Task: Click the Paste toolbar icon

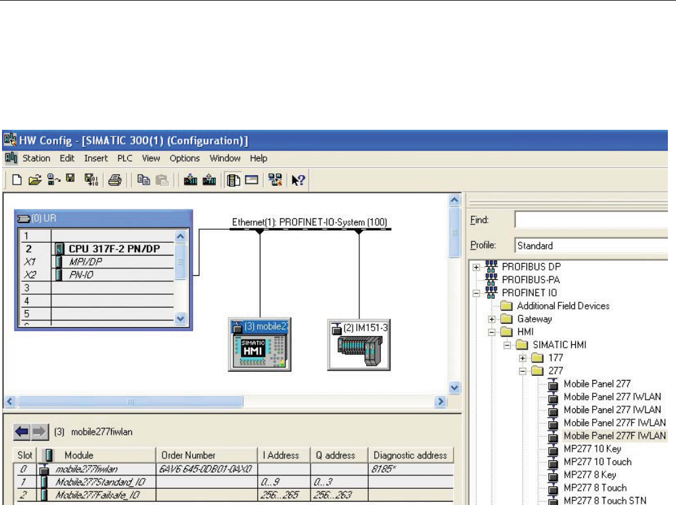Action: (x=162, y=180)
